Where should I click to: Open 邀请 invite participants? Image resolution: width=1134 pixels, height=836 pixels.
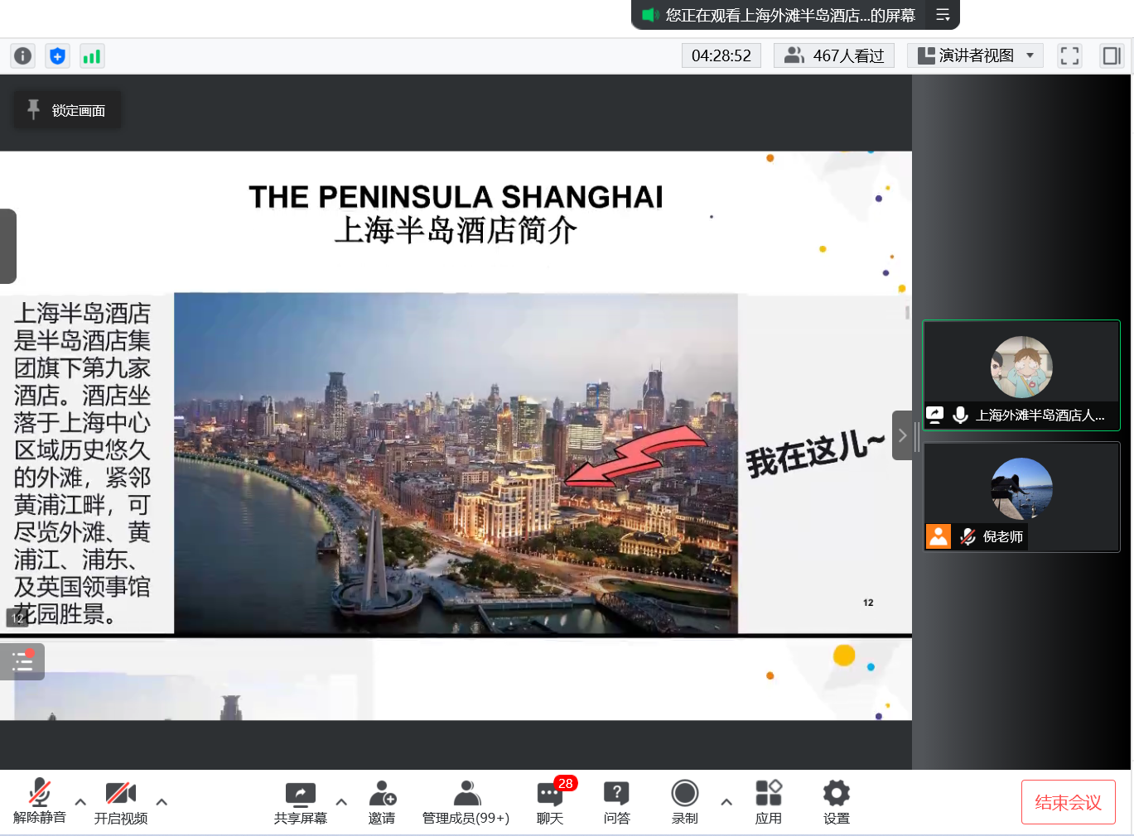(x=382, y=801)
